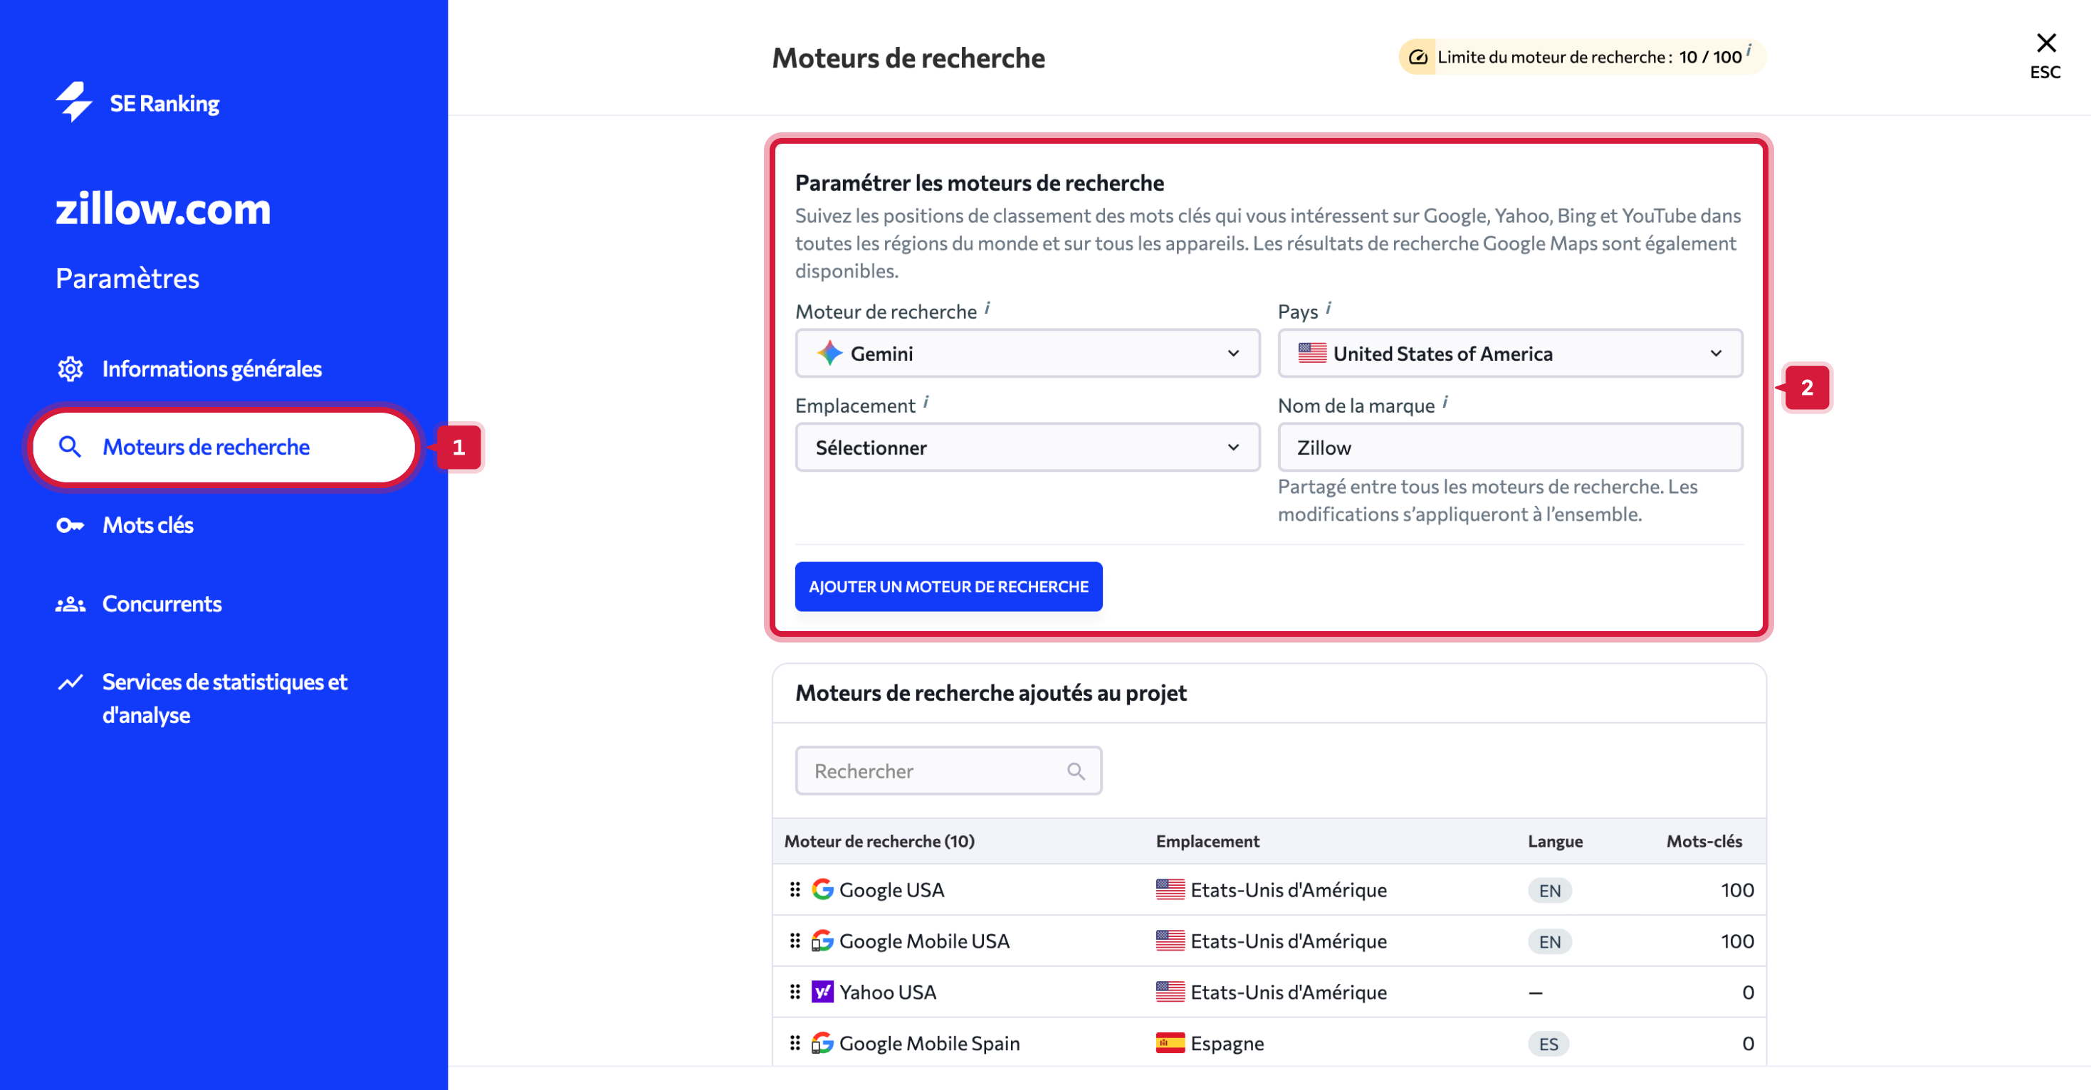Click the SE Ranking logo icon
The image size is (2091, 1090).
click(75, 102)
